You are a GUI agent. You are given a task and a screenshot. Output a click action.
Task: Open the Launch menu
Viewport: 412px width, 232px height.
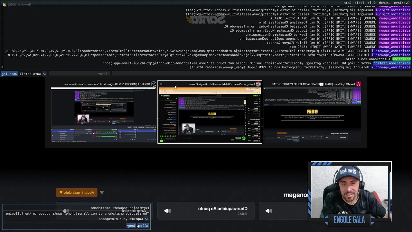[385, 3]
